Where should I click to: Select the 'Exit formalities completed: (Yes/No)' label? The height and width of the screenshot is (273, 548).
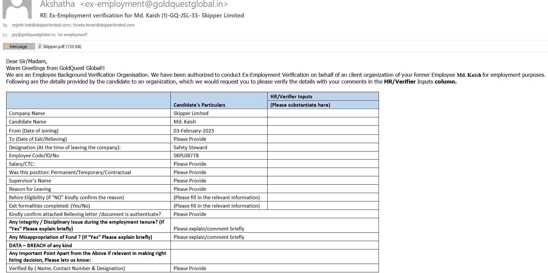point(49,206)
